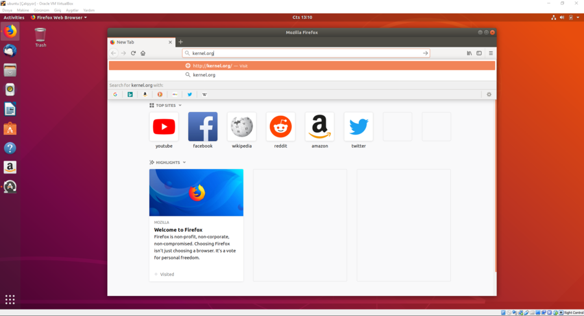Open the YouTube top site tile
584x316 pixels.
tap(164, 128)
